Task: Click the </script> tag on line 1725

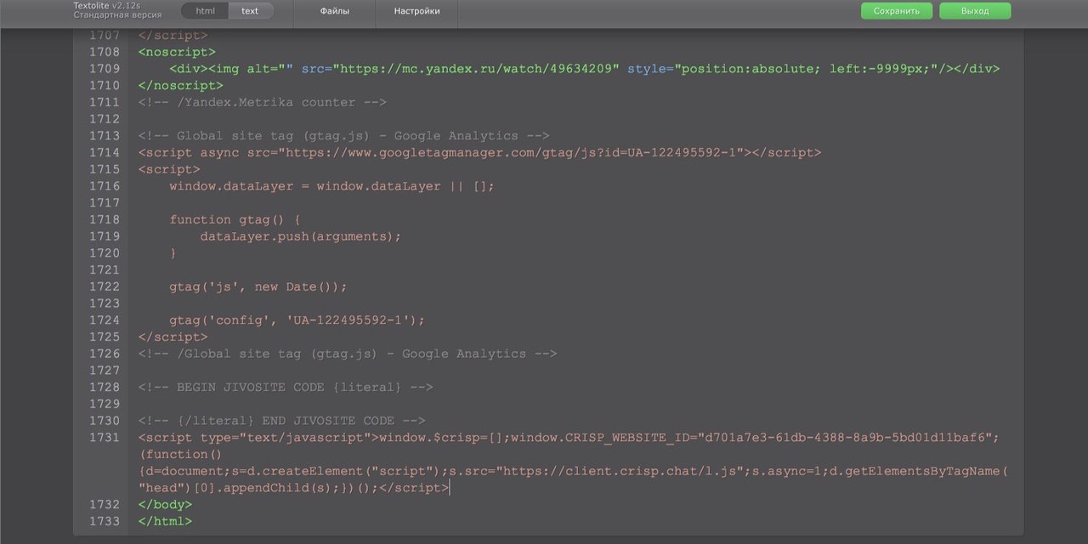Action: tap(173, 337)
